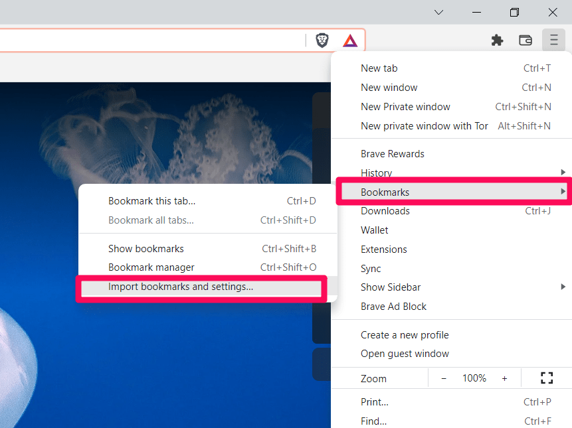The height and width of the screenshot is (428, 572).
Task: Select Open guest window
Action: pyautogui.click(x=451, y=354)
